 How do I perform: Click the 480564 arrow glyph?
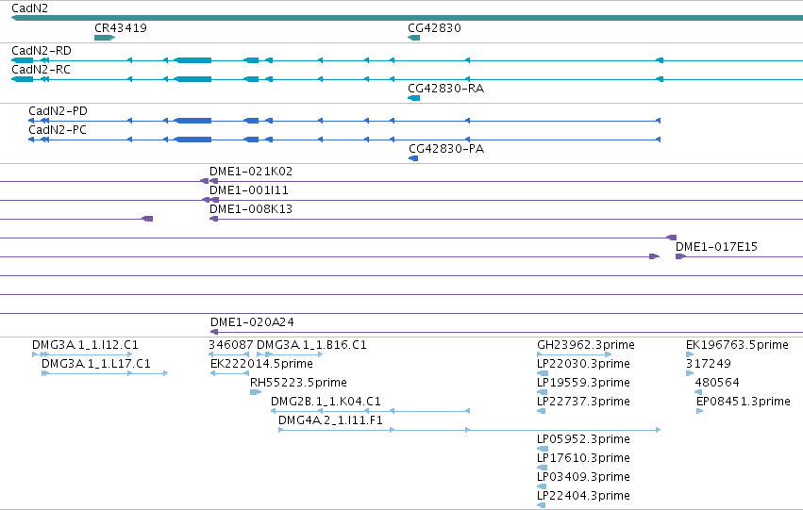[698, 392]
